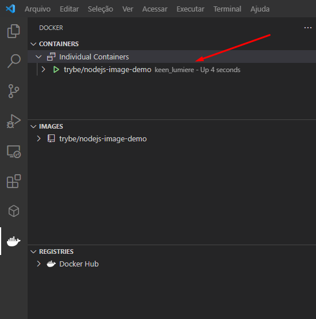316x319 pixels.
Task: Click the REGISTRIES section header text
Action: pos(56,252)
